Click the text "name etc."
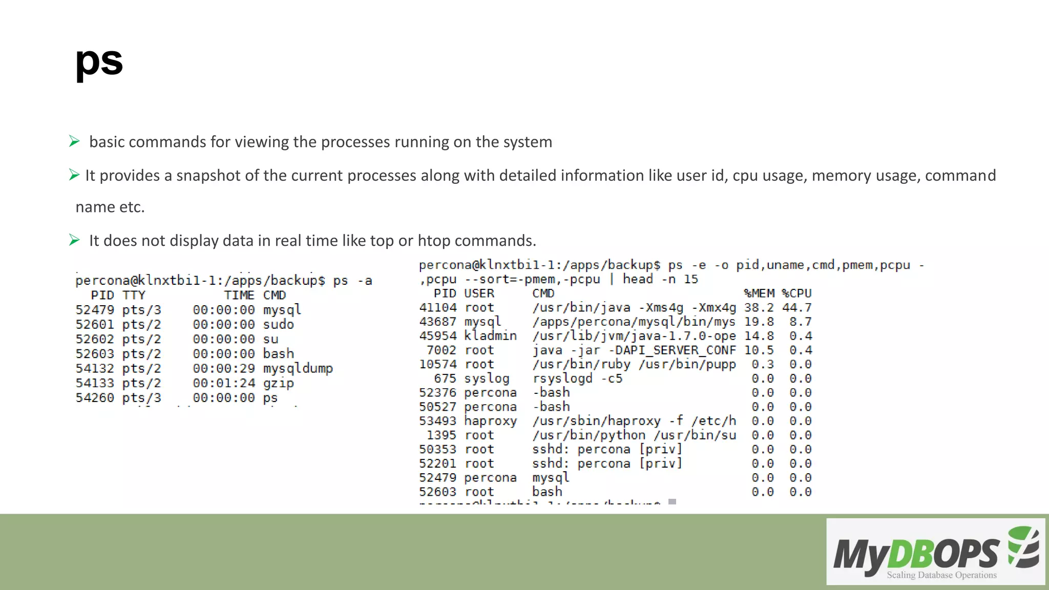1049x590 pixels. click(x=110, y=207)
